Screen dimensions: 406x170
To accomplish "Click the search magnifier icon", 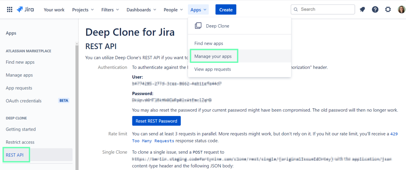I will point(296,9).
